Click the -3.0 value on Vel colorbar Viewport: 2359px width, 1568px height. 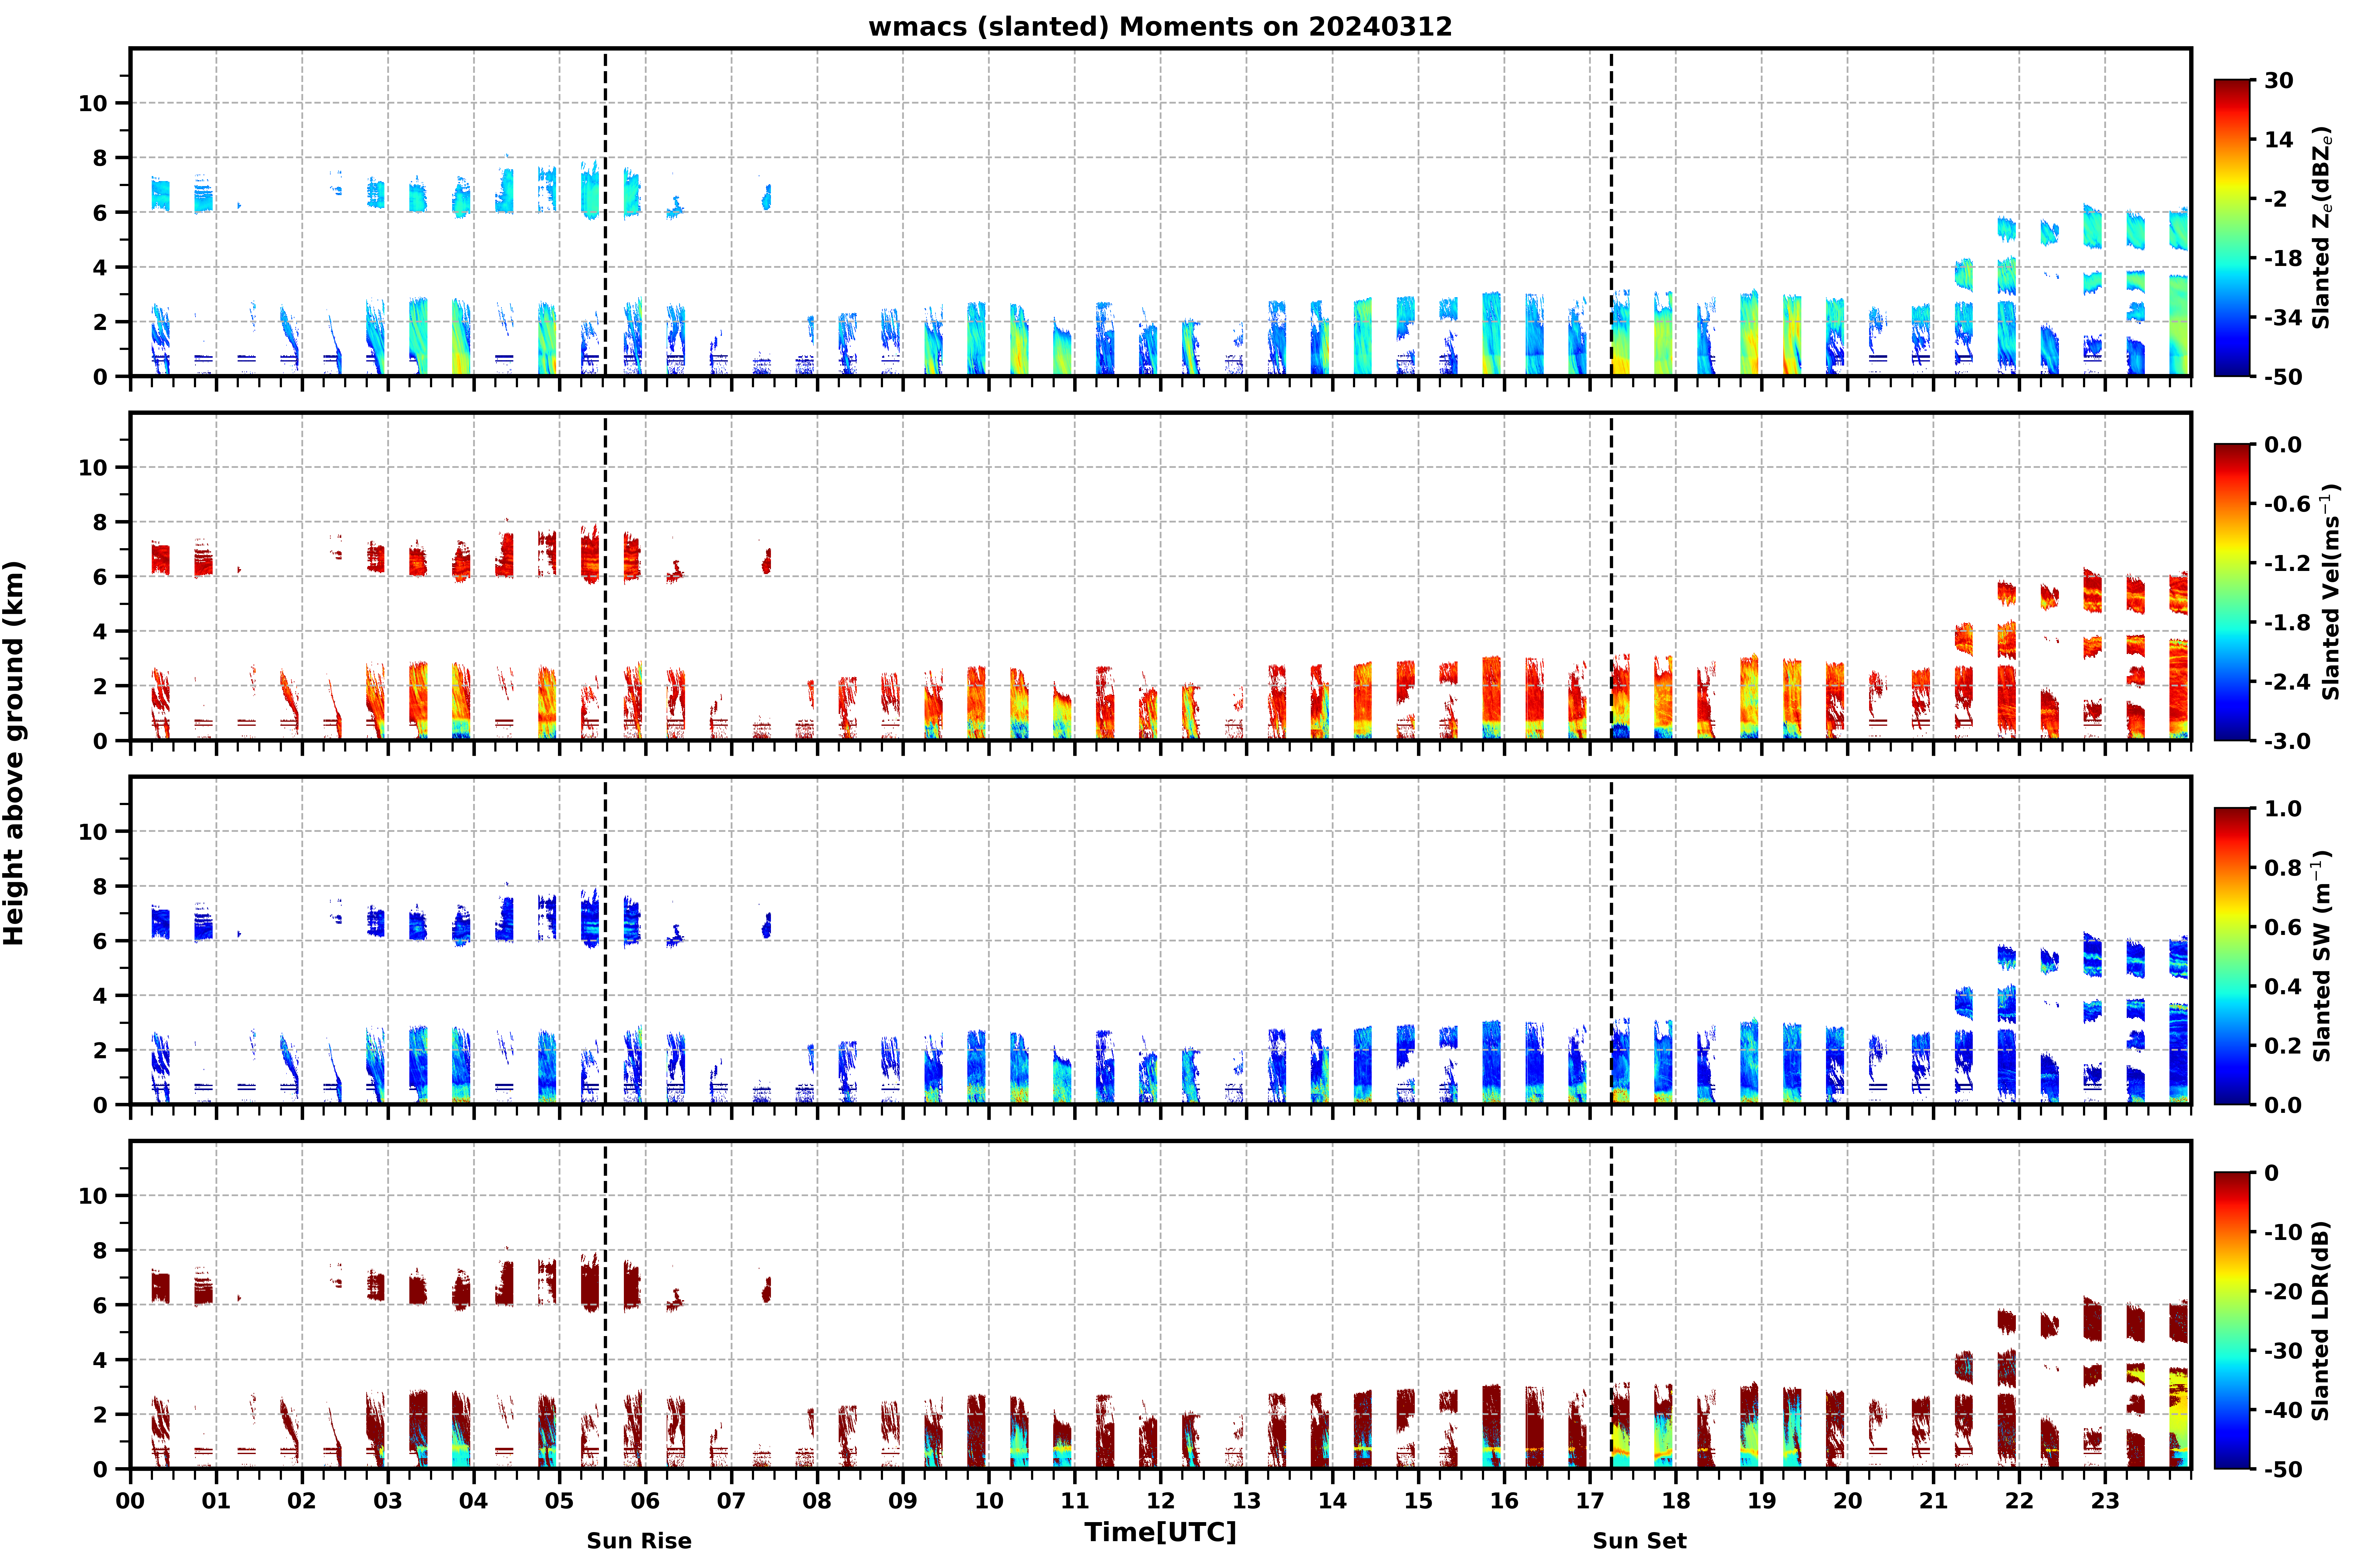click(2287, 741)
